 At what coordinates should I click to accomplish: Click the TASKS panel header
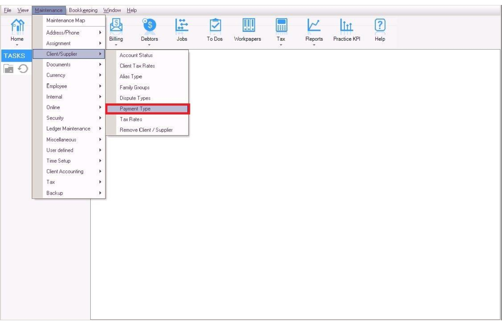click(x=15, y=56)
